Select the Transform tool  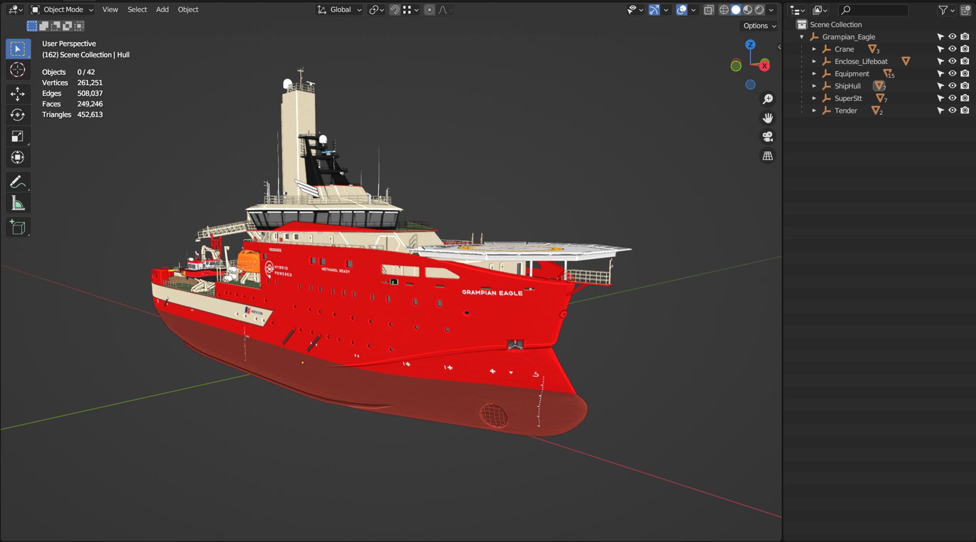[x=18, y=158]
